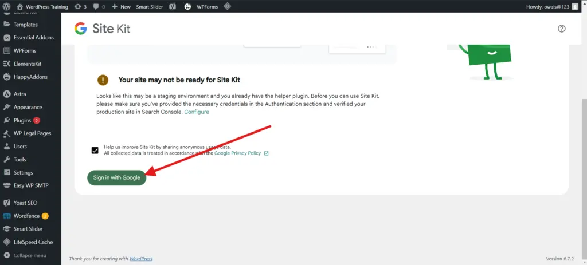Click 'Your site may not be ready' heading
Image resolution: width=587 pixels, height=265 pixels.
pyautogui.click(x=179, y=80)
